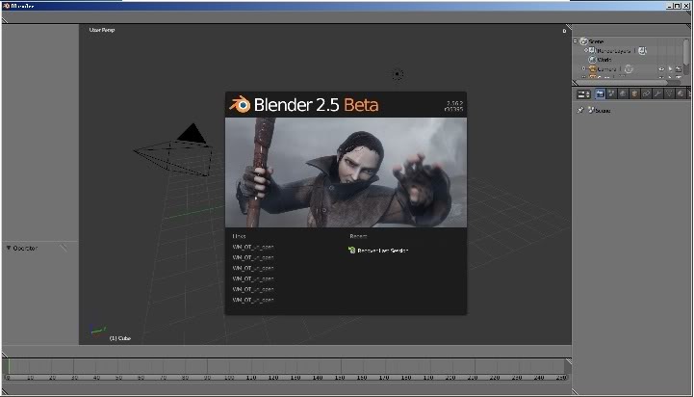Click the 3D viewport top-right corner split handle
The image size is (694, 397).
[x=569, y=28]
